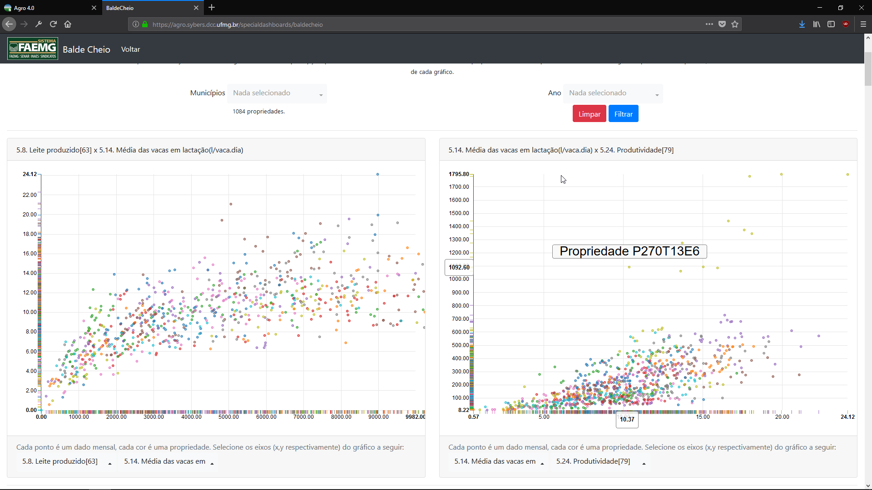Open the Ano dropdown
This screenshot has height=490, width=872.
click(x=613, y=93)
